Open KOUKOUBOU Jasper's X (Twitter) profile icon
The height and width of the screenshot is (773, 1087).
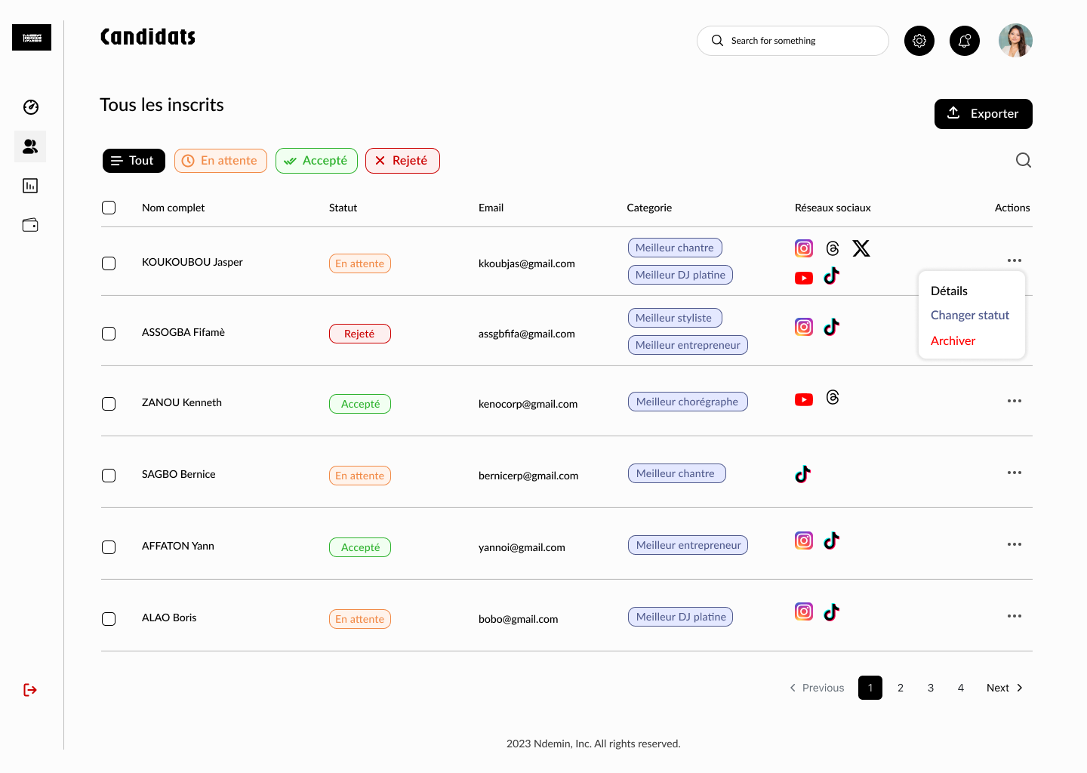click(861, 248)
